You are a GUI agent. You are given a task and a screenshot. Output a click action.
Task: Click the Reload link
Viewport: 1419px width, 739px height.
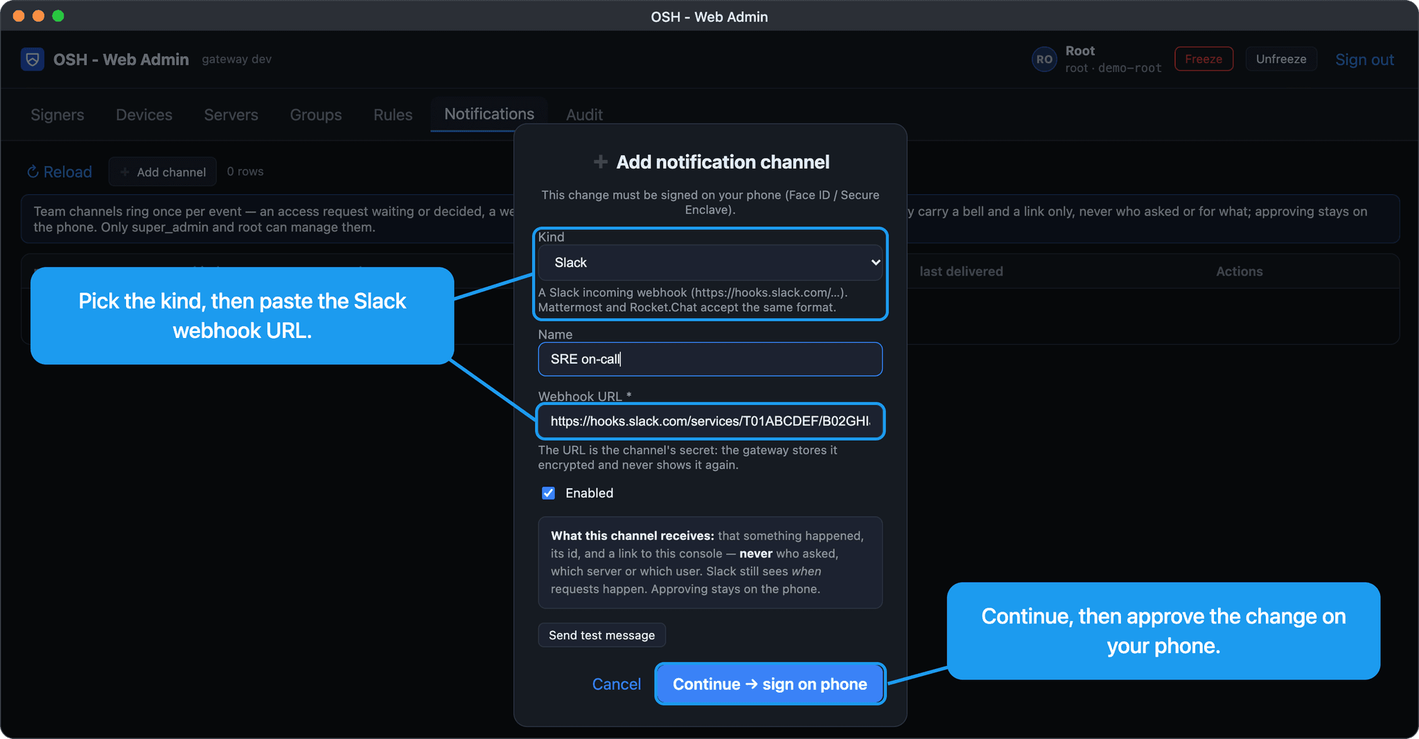(60, 172)
